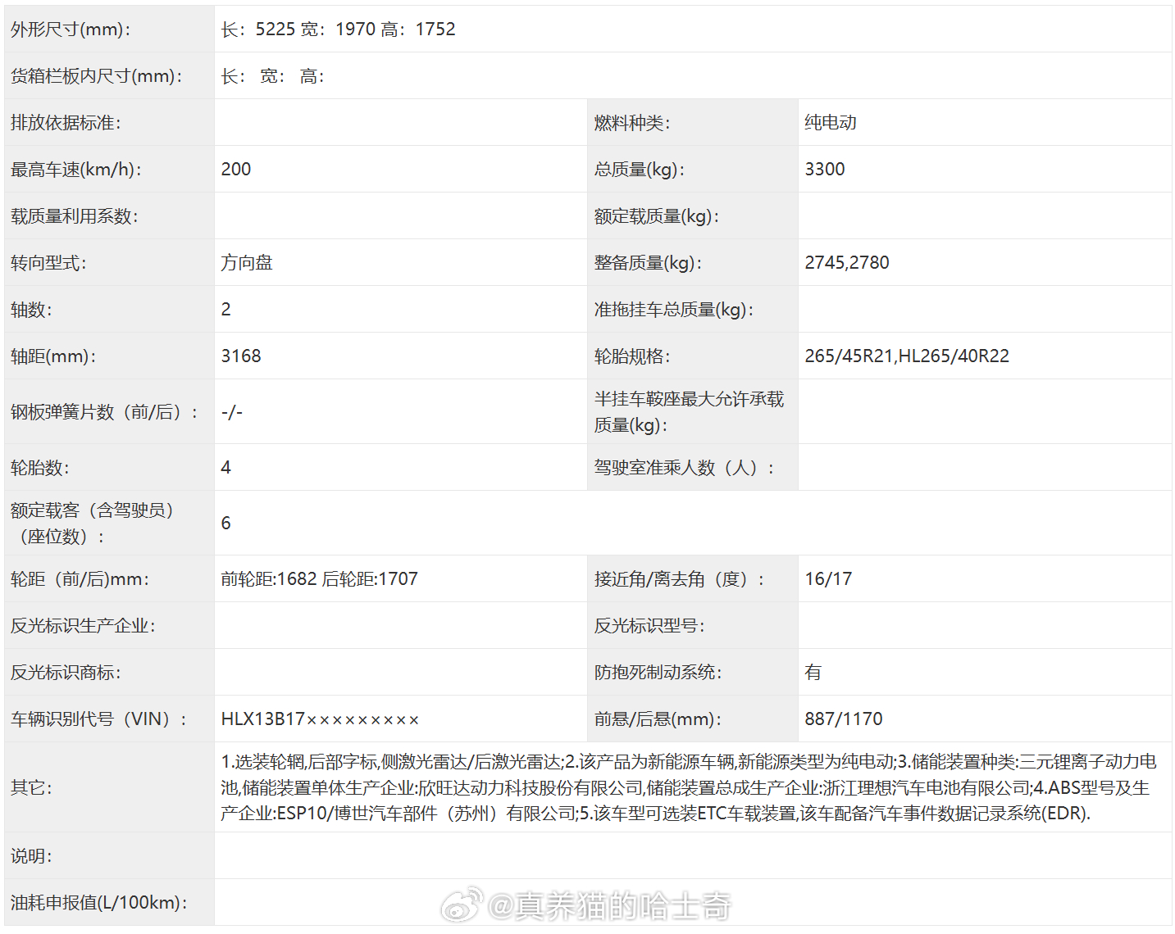This screenshot has width=1175, height=934.
Task: Click the 轮胎规格 label
Action: [632, 356]
